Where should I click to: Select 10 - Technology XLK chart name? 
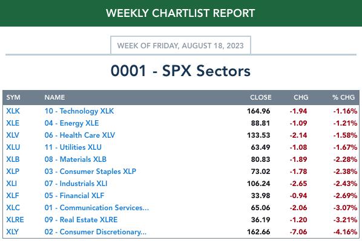click(79, 111)
